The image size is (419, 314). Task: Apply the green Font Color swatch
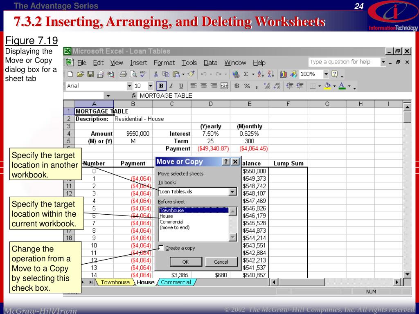pyautogui.click(x=342, y=86)
